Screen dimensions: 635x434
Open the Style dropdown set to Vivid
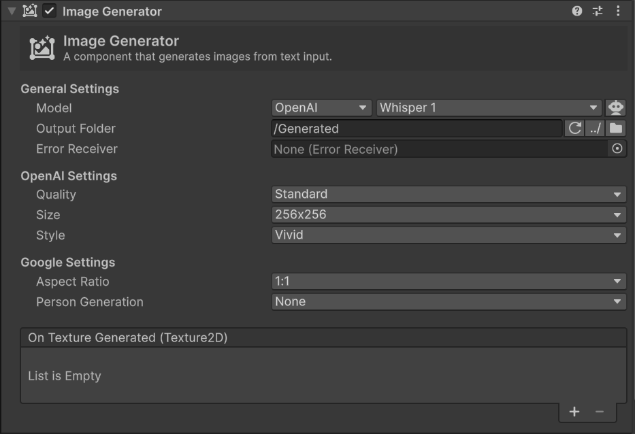tap(449, 235)
